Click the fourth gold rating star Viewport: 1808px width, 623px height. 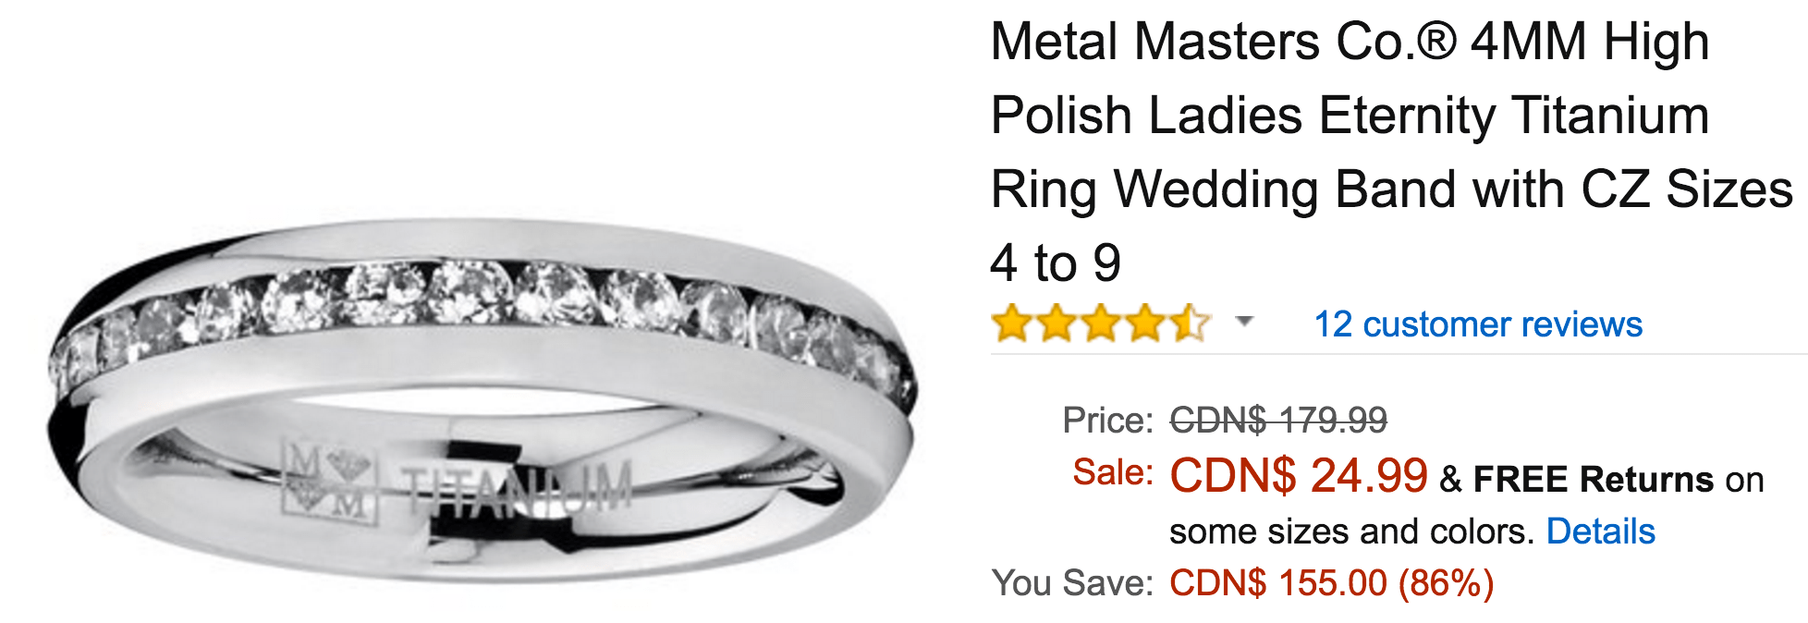(1144, 324)
